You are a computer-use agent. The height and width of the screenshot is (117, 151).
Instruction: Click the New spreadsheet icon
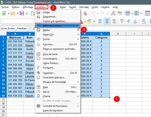tap(4, 13)
